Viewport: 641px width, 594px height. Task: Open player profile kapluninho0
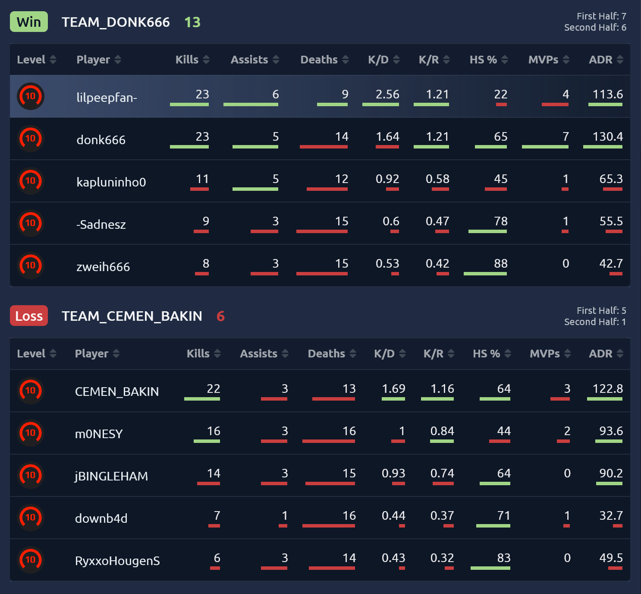pyautogui.click(x=111, y=182)
